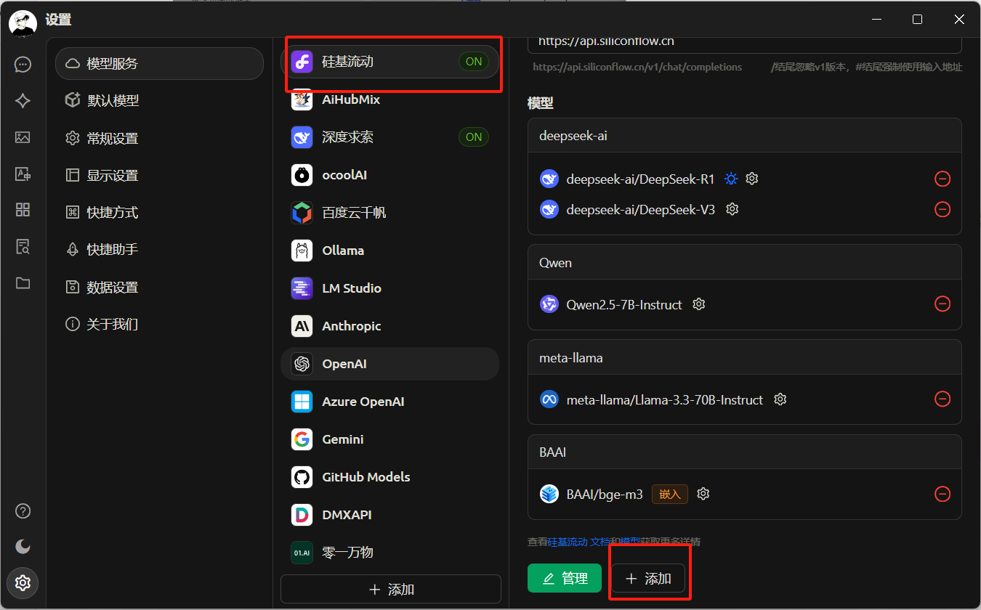This screenshot has height=610, width=981.
Task: Open settings for Llama-3.3-70B-Instruct model
Action: [x=780, y=399]
